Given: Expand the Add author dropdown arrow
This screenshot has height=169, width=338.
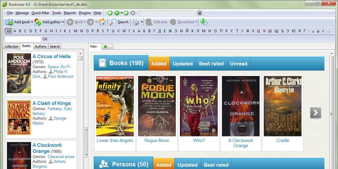Looking at the screenshot, I should [63, 22].
